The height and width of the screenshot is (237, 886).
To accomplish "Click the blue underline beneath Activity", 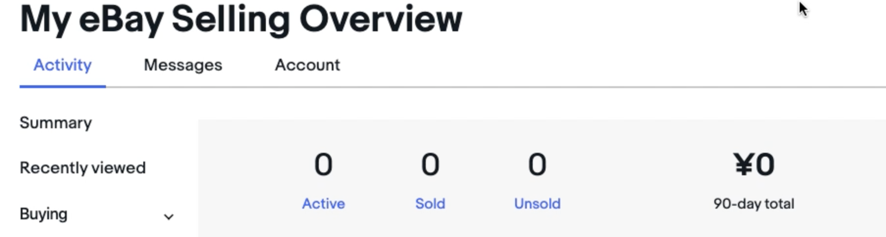I will 62,87.
